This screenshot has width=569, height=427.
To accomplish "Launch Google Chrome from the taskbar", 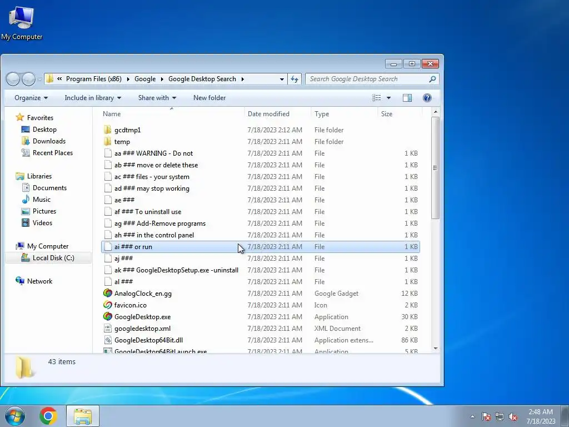I will (48, 416).
